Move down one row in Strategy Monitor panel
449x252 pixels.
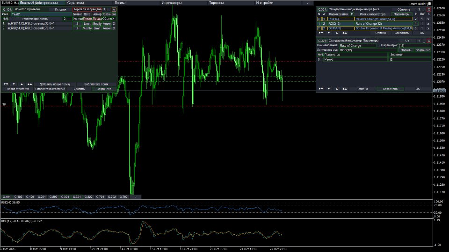14,84
